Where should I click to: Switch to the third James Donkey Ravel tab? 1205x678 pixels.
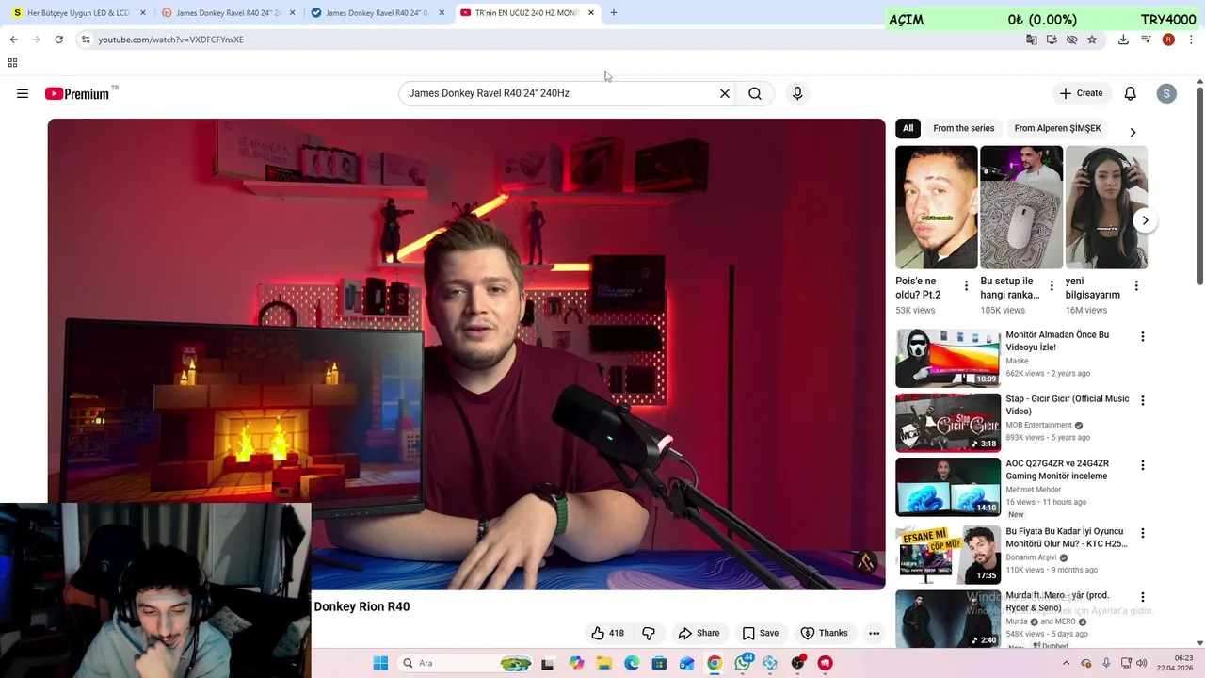378,13
